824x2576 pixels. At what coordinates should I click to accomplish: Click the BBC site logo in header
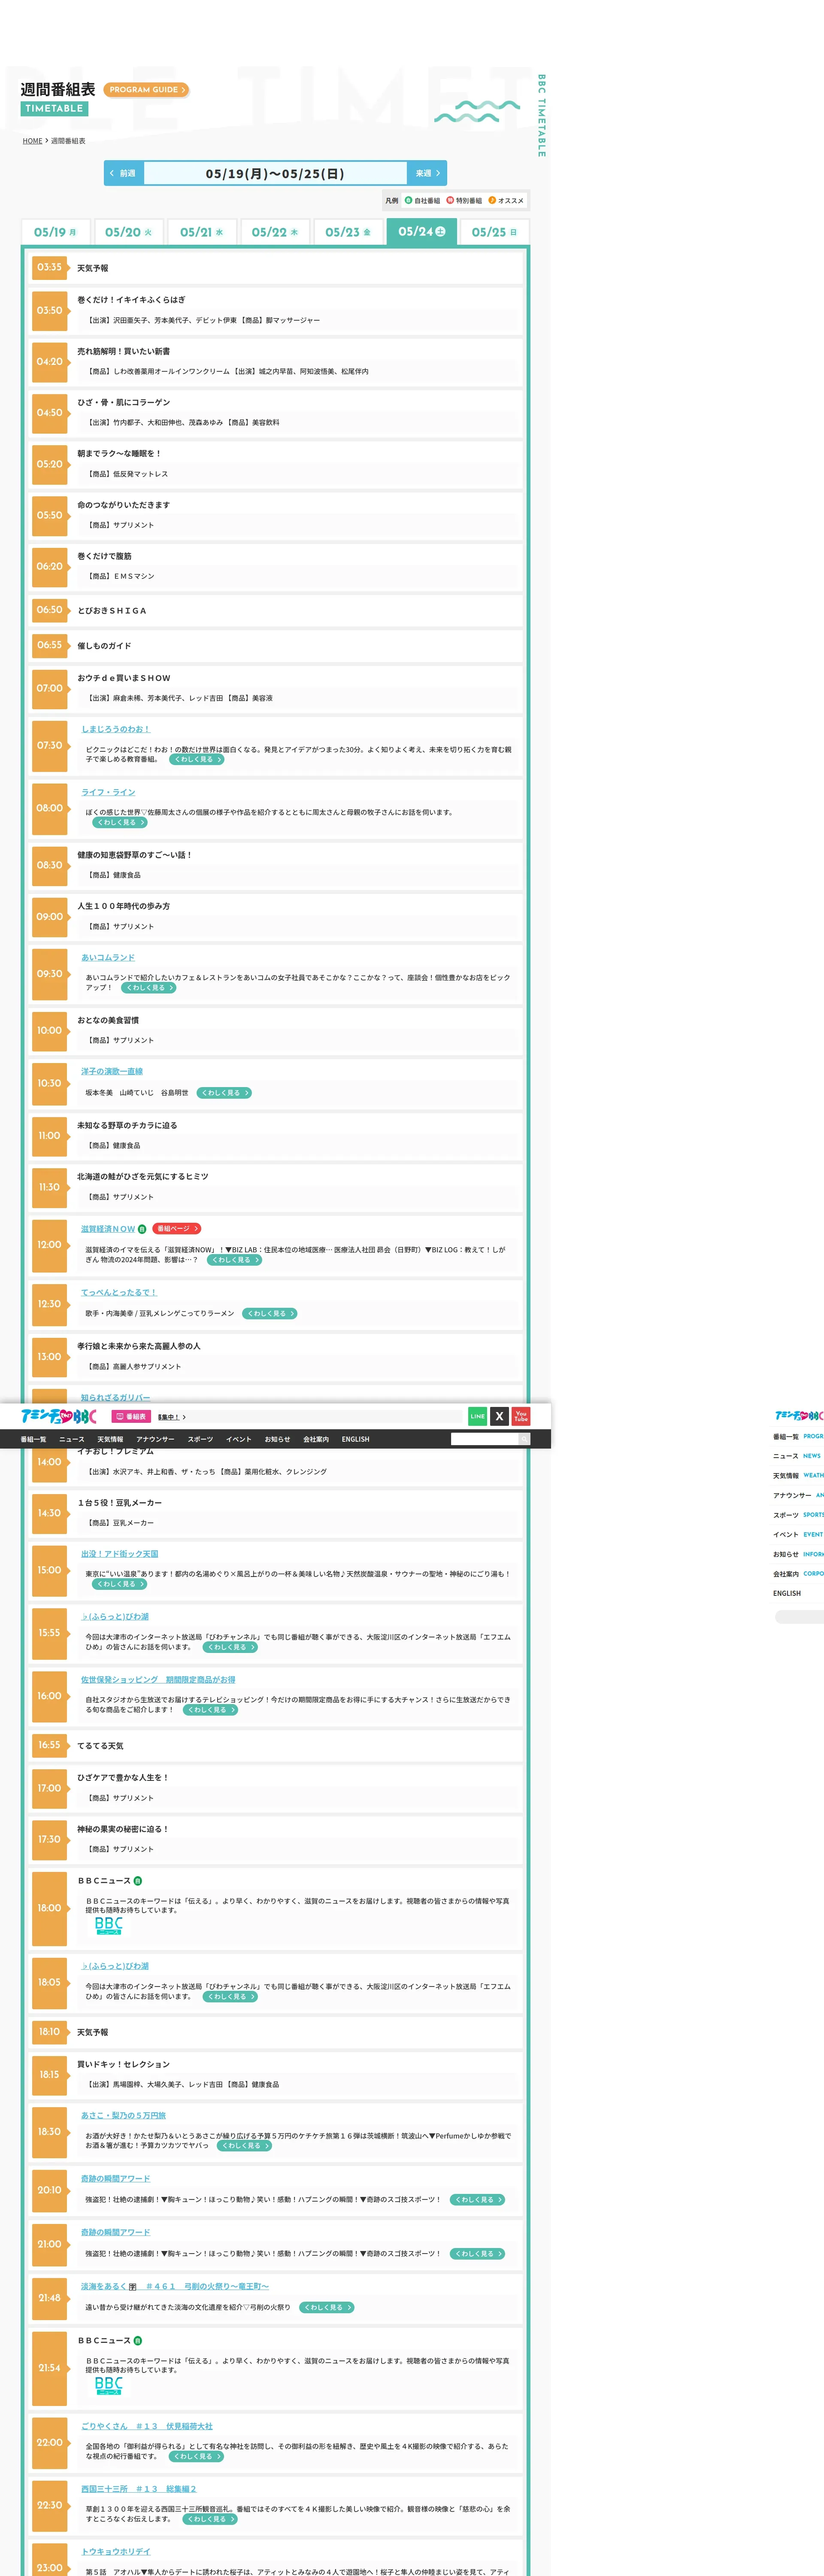pyautogui.click(x=59, y=1416)
